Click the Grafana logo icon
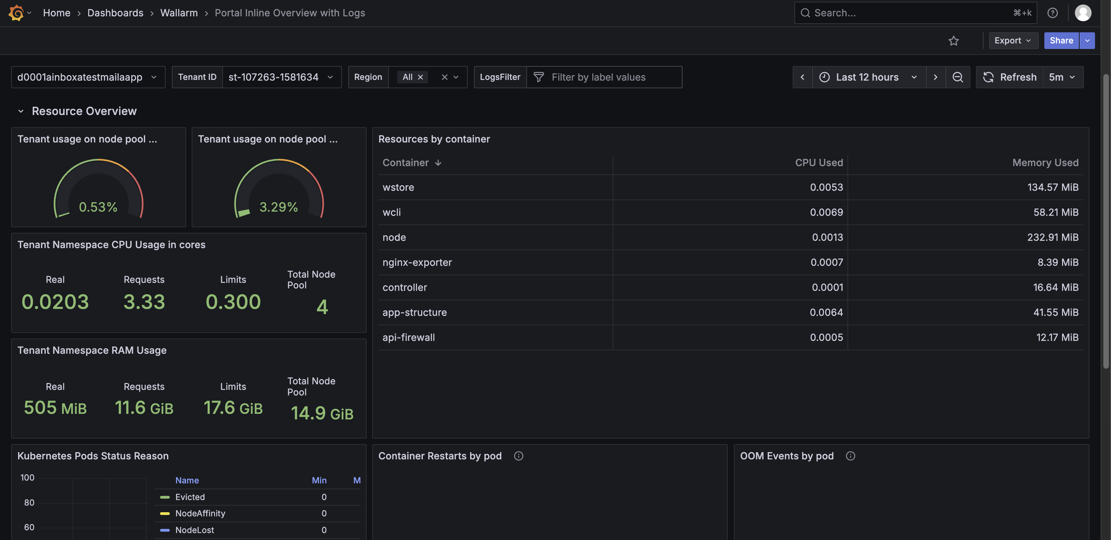Image resolution: width=1111 pixels, height=540 pixels. (16, 13)
